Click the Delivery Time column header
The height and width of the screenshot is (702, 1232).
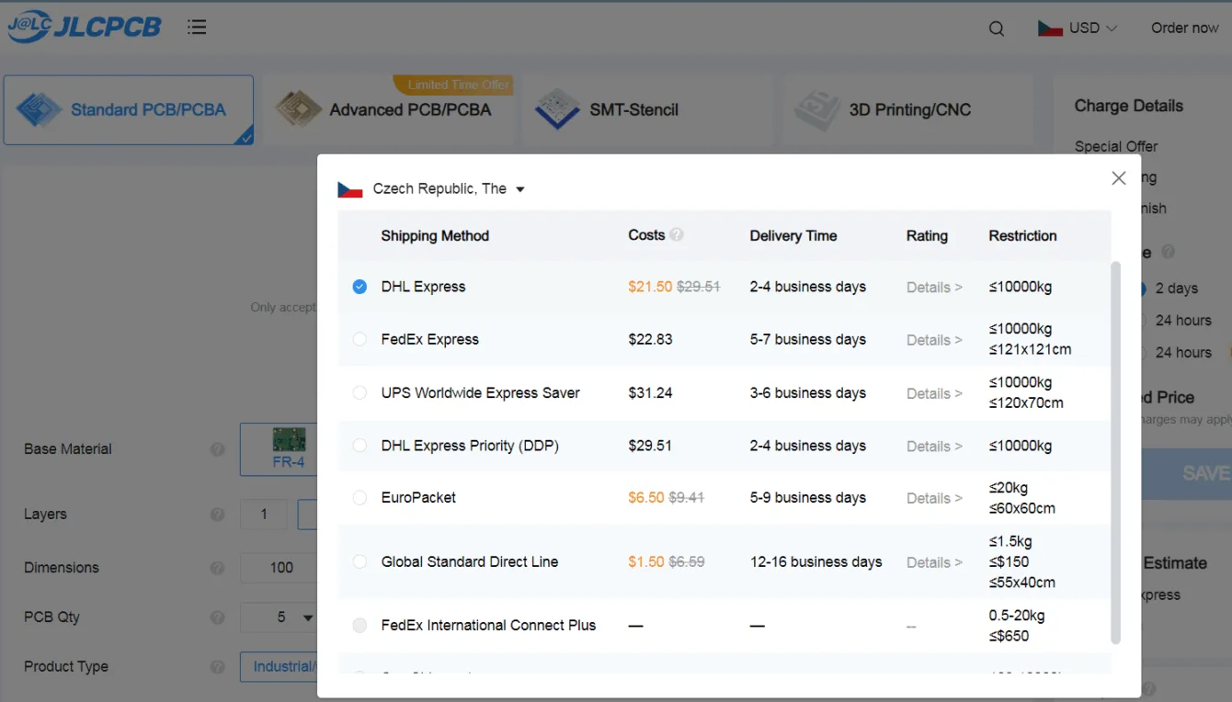click(x=793, y=236)
